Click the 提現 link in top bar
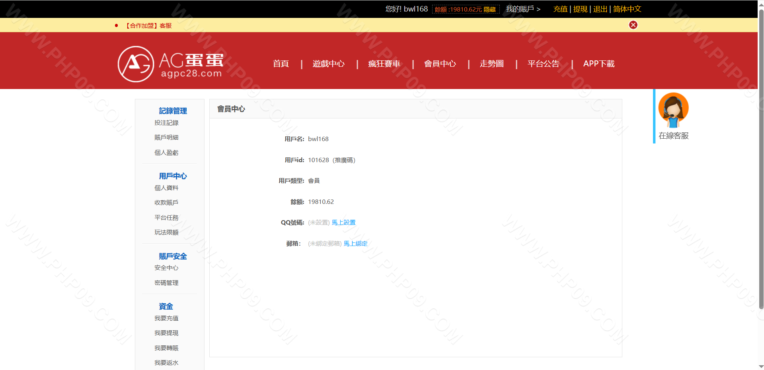 click(580, 9)
